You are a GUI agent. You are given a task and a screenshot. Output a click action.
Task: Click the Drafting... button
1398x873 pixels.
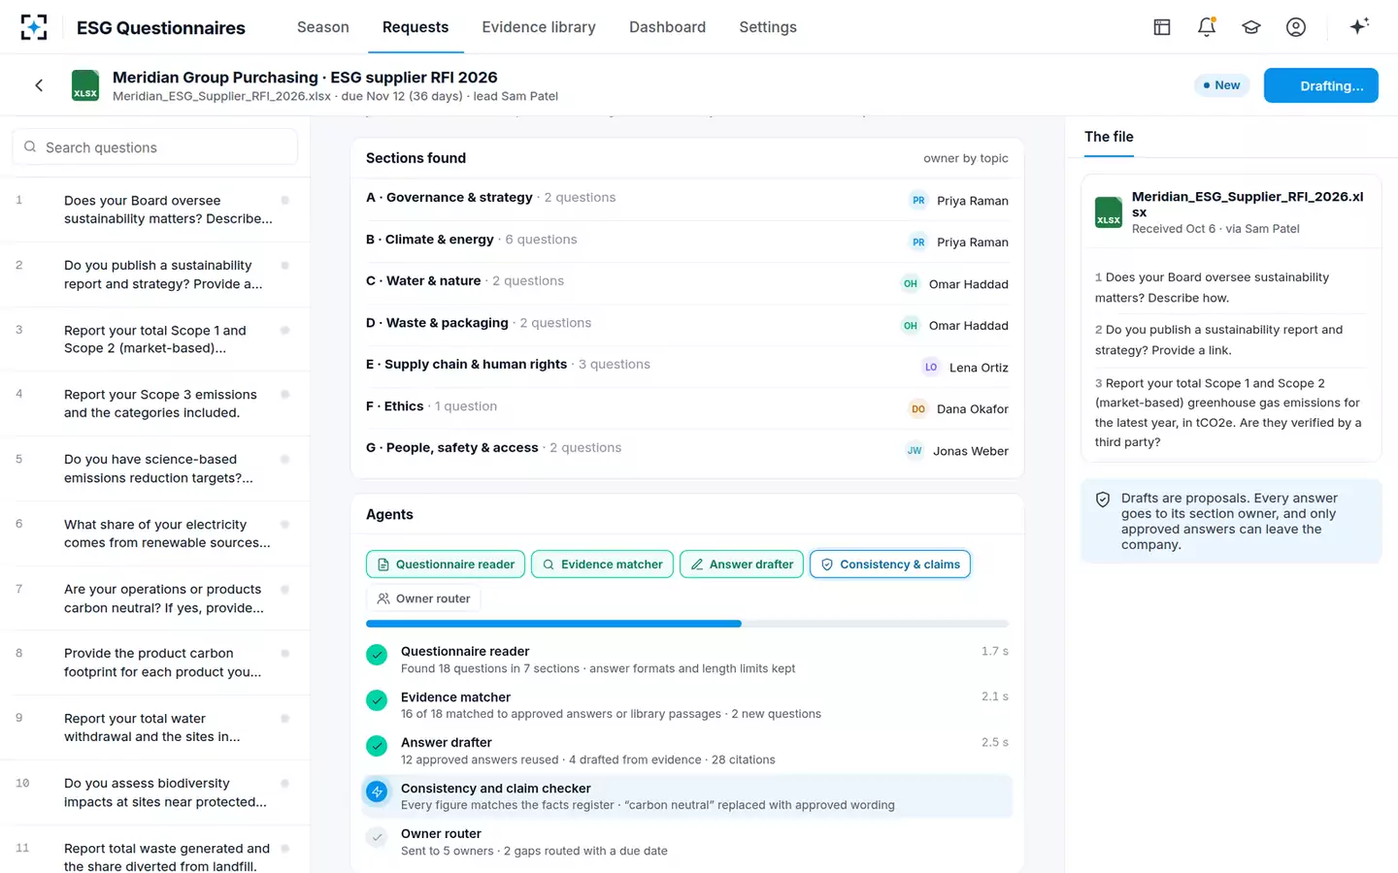pyautogui.click(x=1321, y=85)
